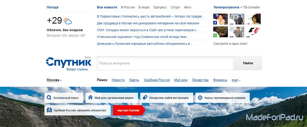Open the Телепрограмма link
The image size is (307, 127).
point(226,7)
